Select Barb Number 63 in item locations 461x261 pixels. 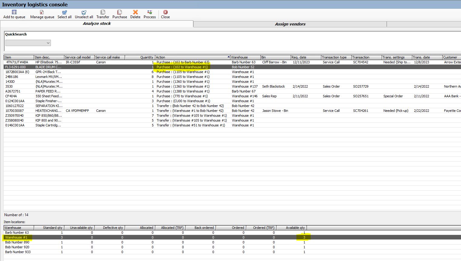click(x=232, y=233)
